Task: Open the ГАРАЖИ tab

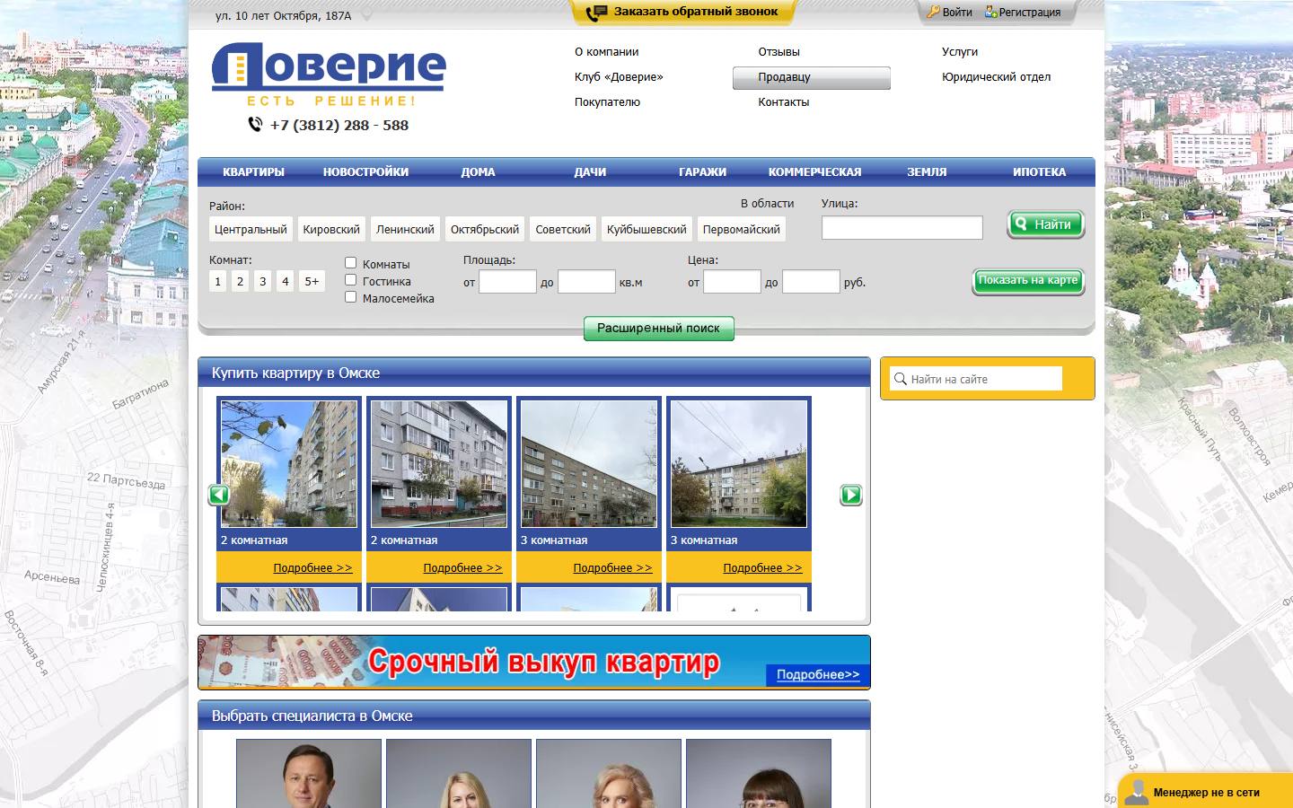Action: [703, 171]
